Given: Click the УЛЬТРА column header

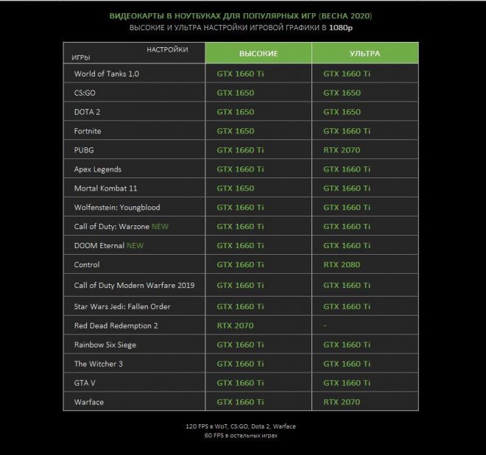Looking at the screenshot, I should [365, 53].
